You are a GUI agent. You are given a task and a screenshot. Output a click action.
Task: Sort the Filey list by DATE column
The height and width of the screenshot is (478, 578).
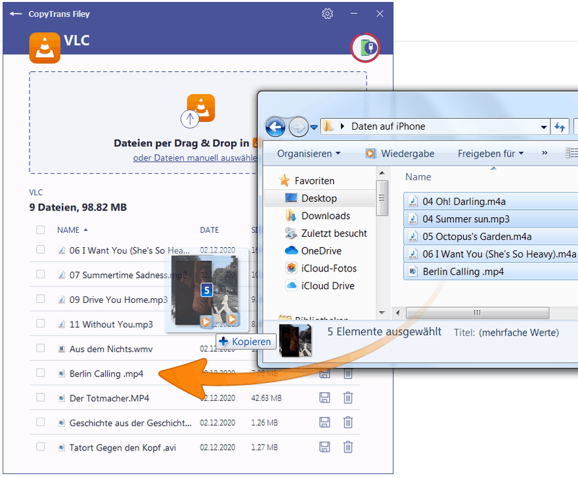[210, 230]
